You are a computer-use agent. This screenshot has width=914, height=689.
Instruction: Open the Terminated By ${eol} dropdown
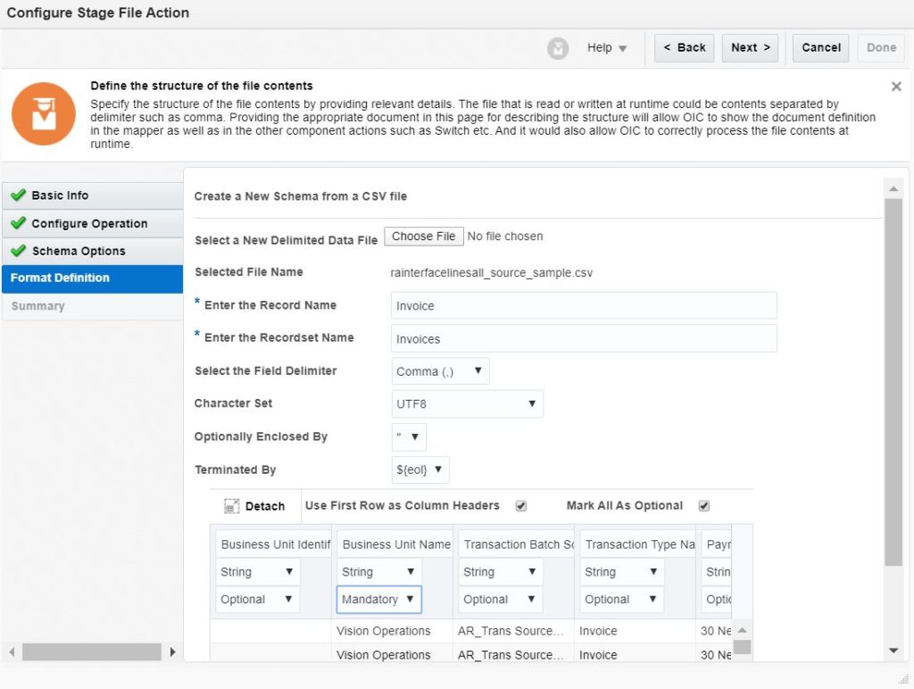point(420,470)
